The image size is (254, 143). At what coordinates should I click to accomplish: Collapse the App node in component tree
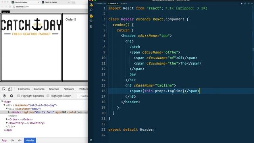[x=2, y=102]
